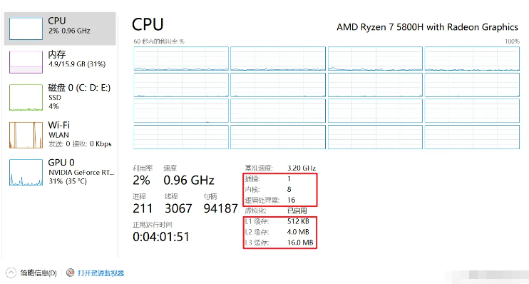Open the Wi-Fi WLAN performance item
The image size is (529, 284).
(60, 134)
